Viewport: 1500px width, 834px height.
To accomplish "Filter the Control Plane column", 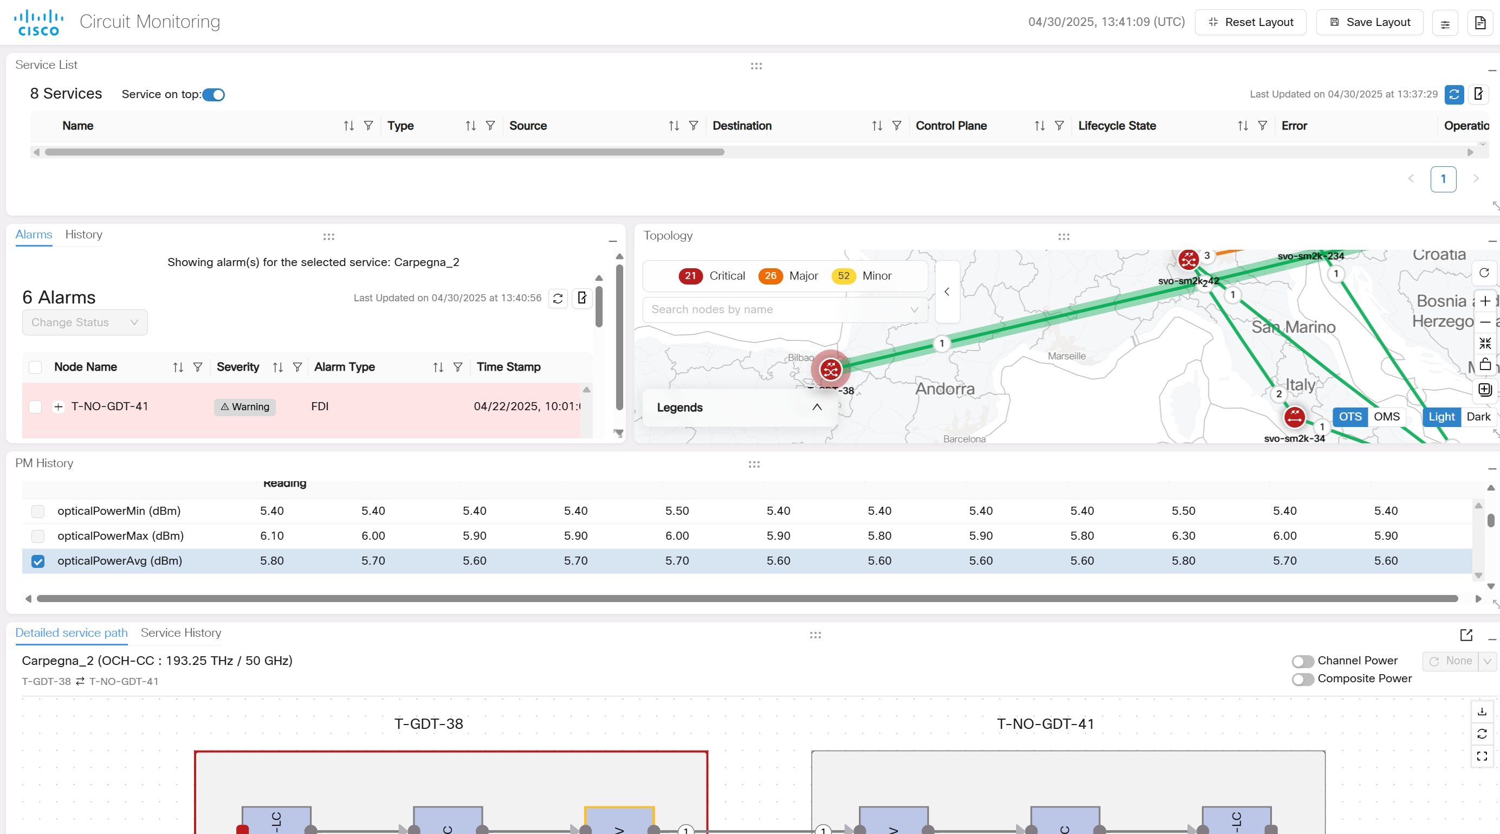I will 1059,126.
